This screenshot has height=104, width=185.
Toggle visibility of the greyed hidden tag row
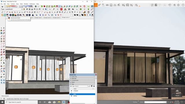71,92
